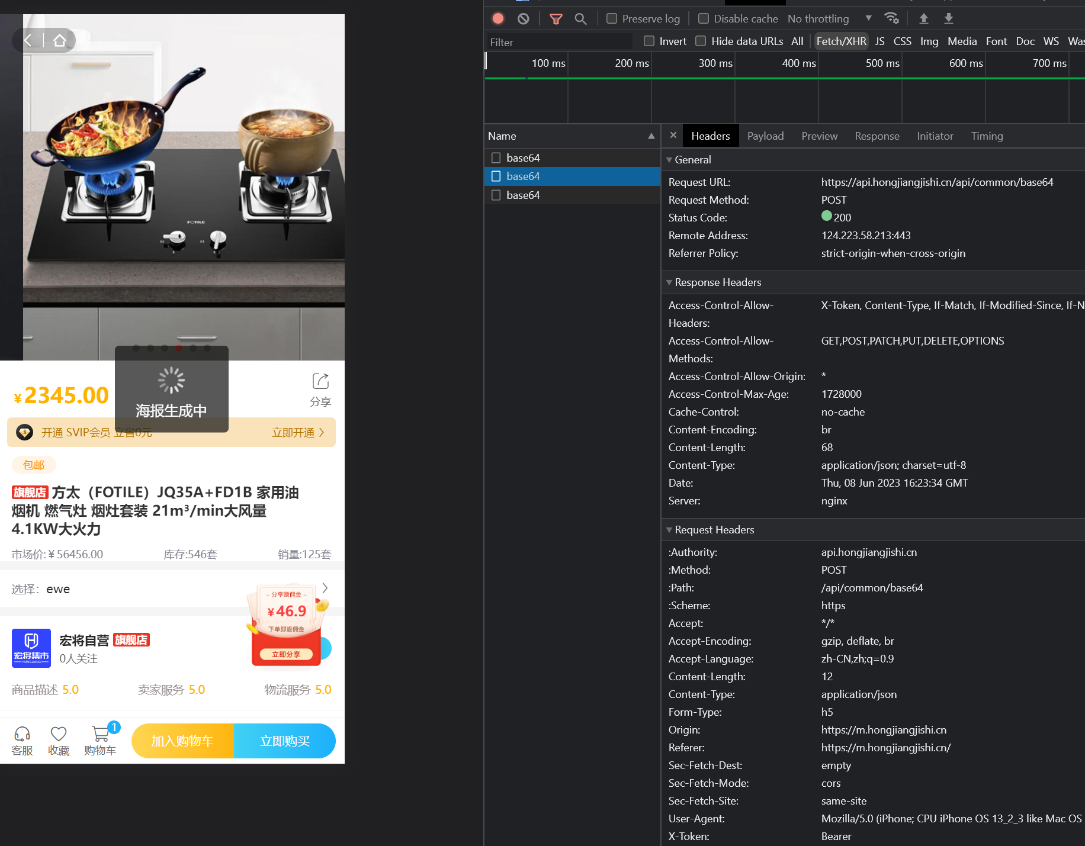Click the ¥2345.00 price text
Screen dimensions: 1085x846
pos(61,395)
